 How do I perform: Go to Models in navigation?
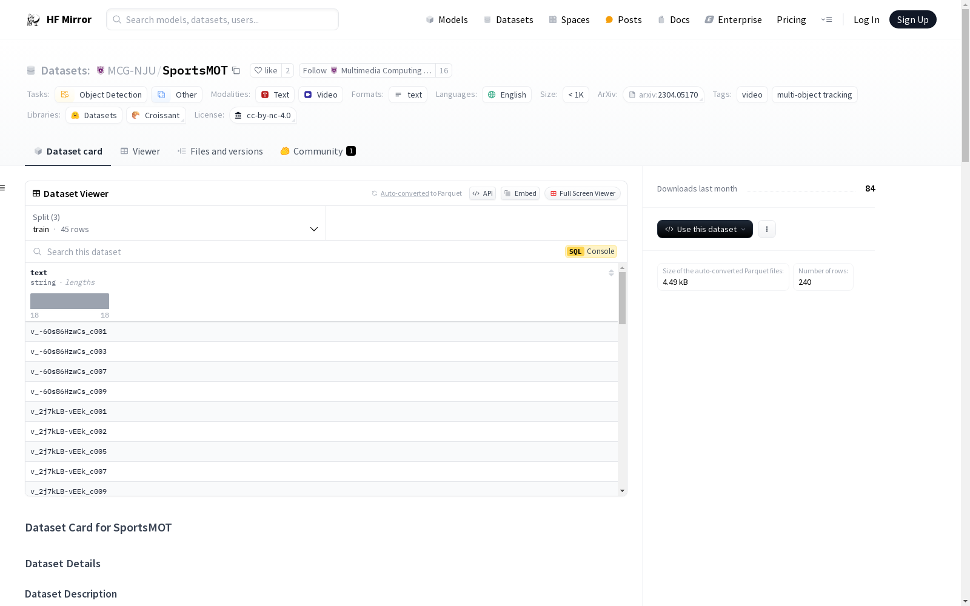tap(447, 20)
